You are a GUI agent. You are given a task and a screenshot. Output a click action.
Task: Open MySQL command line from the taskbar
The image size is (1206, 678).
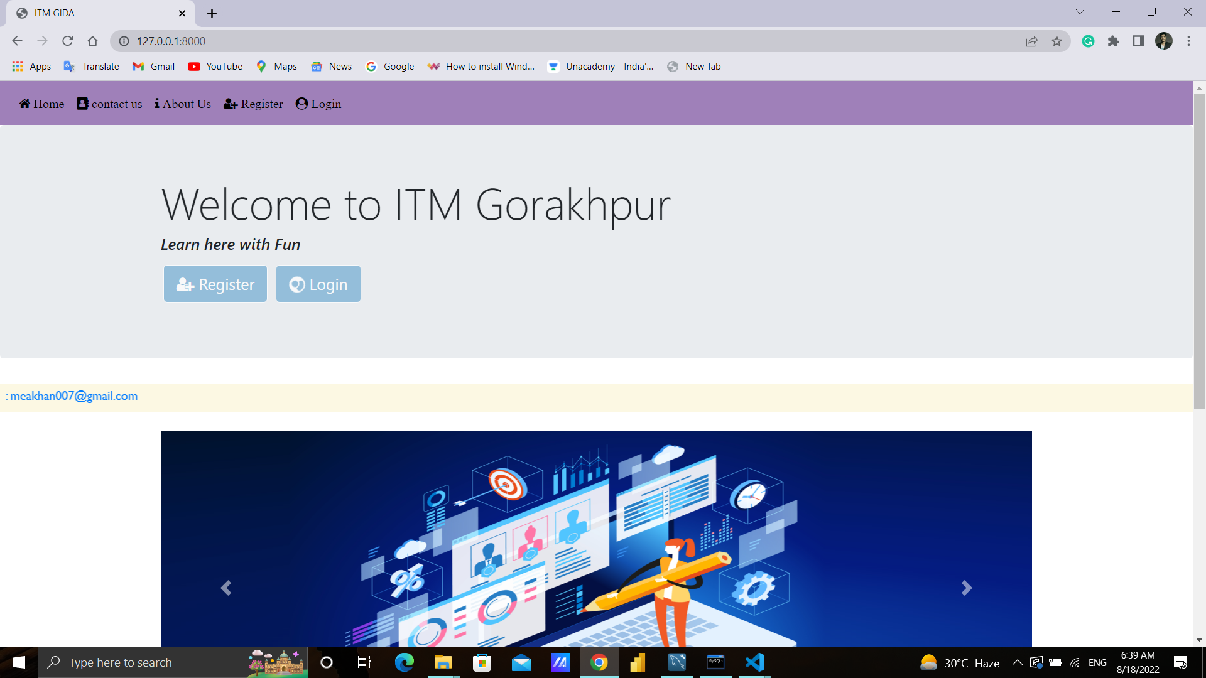[715, 662]
